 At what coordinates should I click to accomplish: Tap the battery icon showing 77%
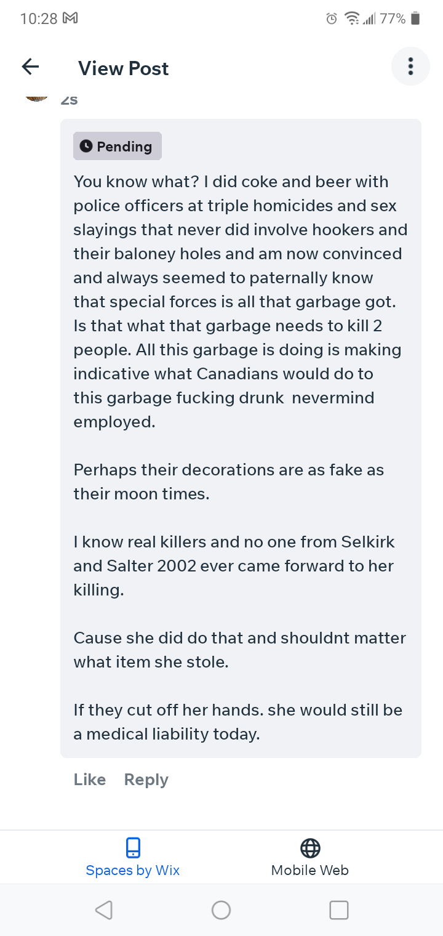[x=415, y=18]
